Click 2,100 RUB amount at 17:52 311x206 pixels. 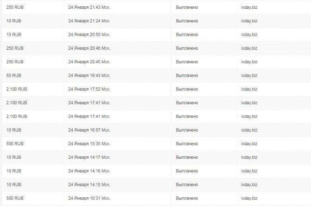[17, 89]
